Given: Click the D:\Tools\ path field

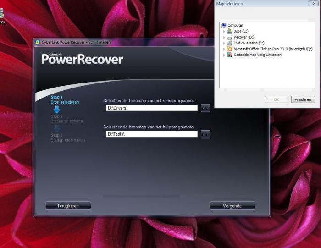Looking at the screenshot, I should point(152,134).
